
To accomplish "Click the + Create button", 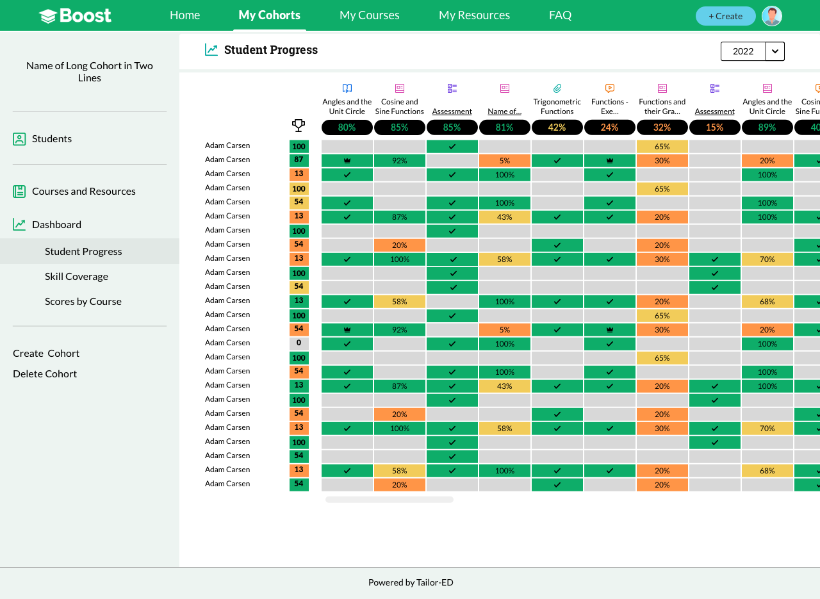I will (x=726, y=16).
